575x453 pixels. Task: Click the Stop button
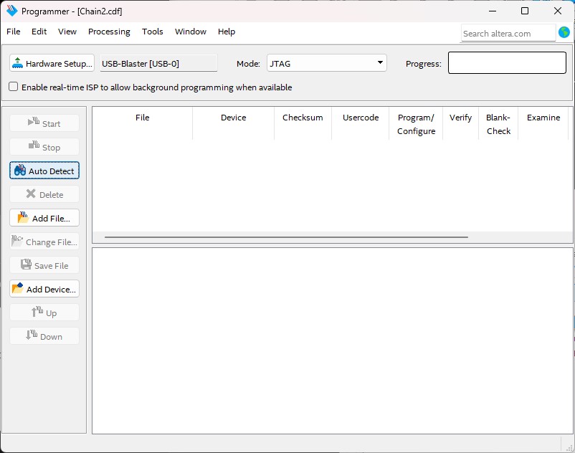(x=44, y=147)
